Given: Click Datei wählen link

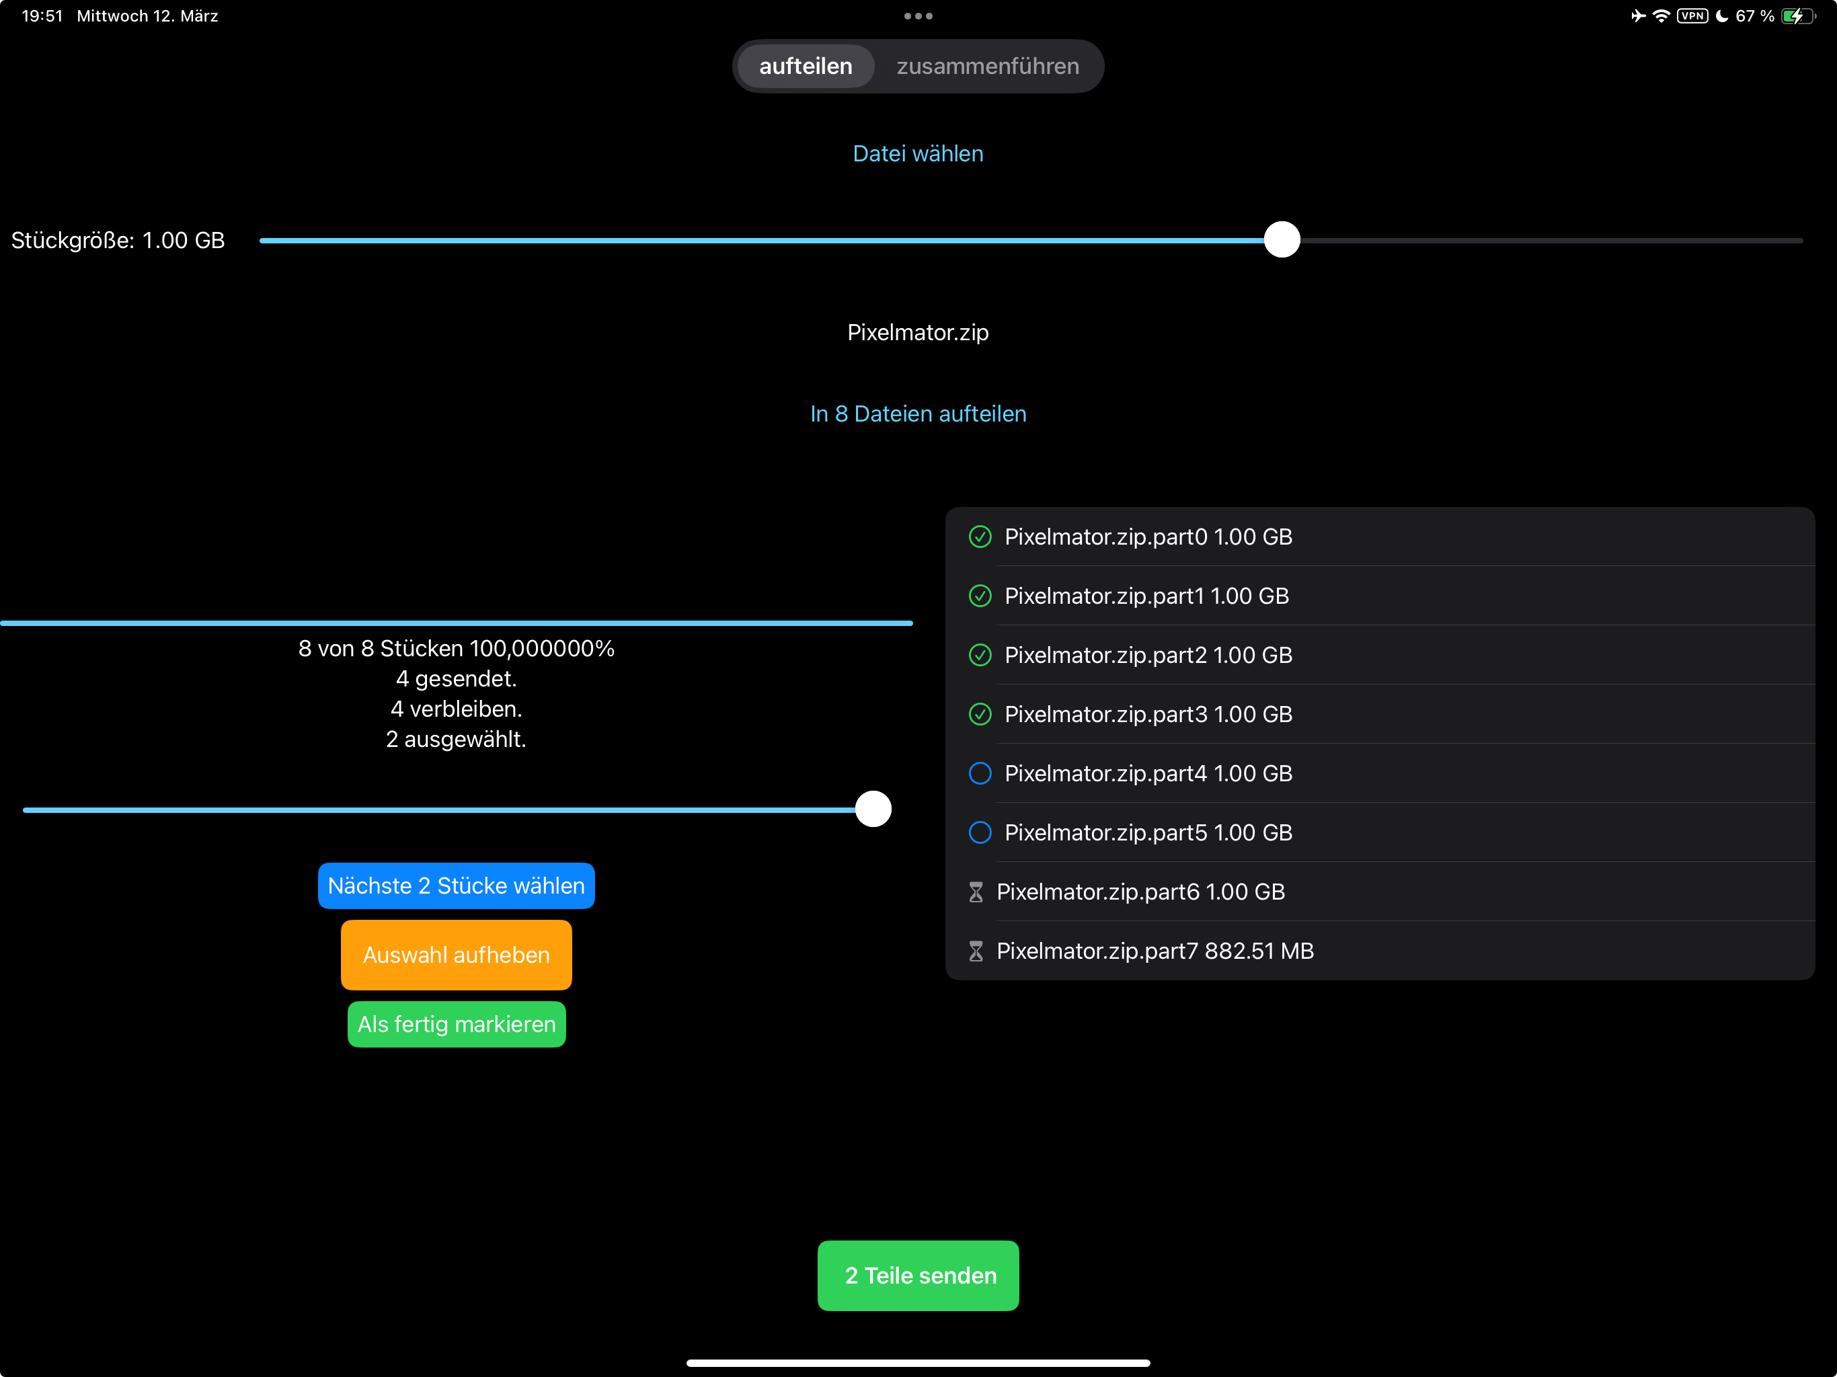Looking at the screenshot, I should (918, 154).
